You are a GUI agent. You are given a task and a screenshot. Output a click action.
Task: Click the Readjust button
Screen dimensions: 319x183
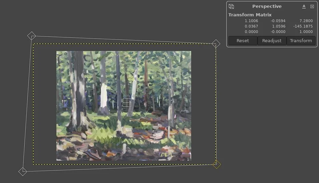(x=272, y=41)
